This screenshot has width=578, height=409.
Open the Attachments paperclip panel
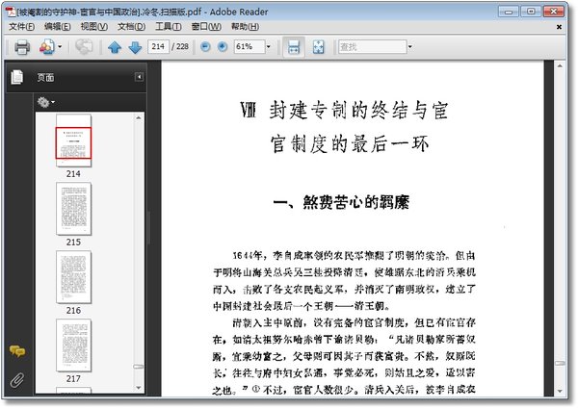[x=17, y=380]
